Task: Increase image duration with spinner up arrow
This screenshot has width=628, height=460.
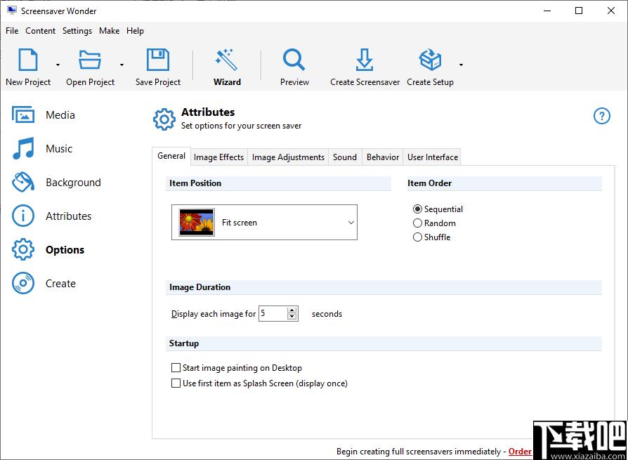Action: (x=292, y=310)
